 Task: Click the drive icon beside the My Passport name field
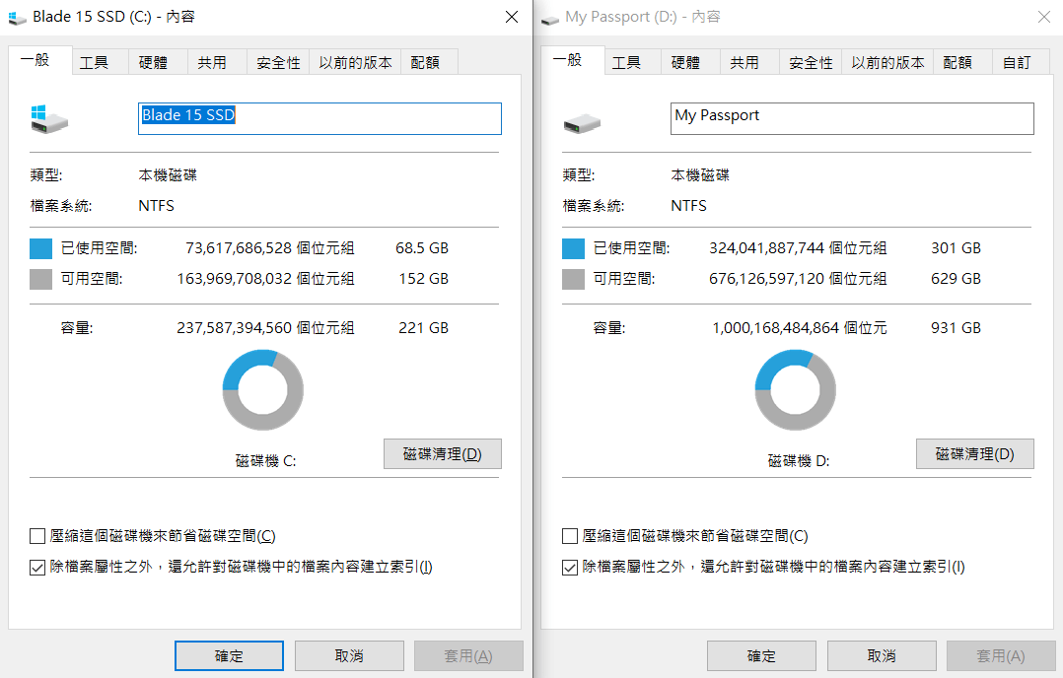pos(582,123)
